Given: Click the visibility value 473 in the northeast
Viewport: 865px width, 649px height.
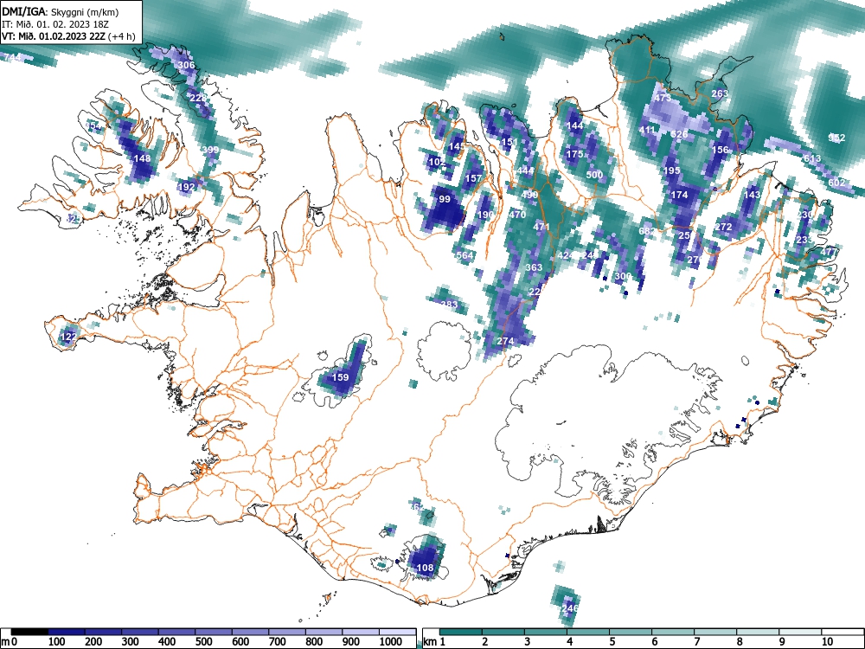Looking at the screenshot, I should tap(663, 98).
